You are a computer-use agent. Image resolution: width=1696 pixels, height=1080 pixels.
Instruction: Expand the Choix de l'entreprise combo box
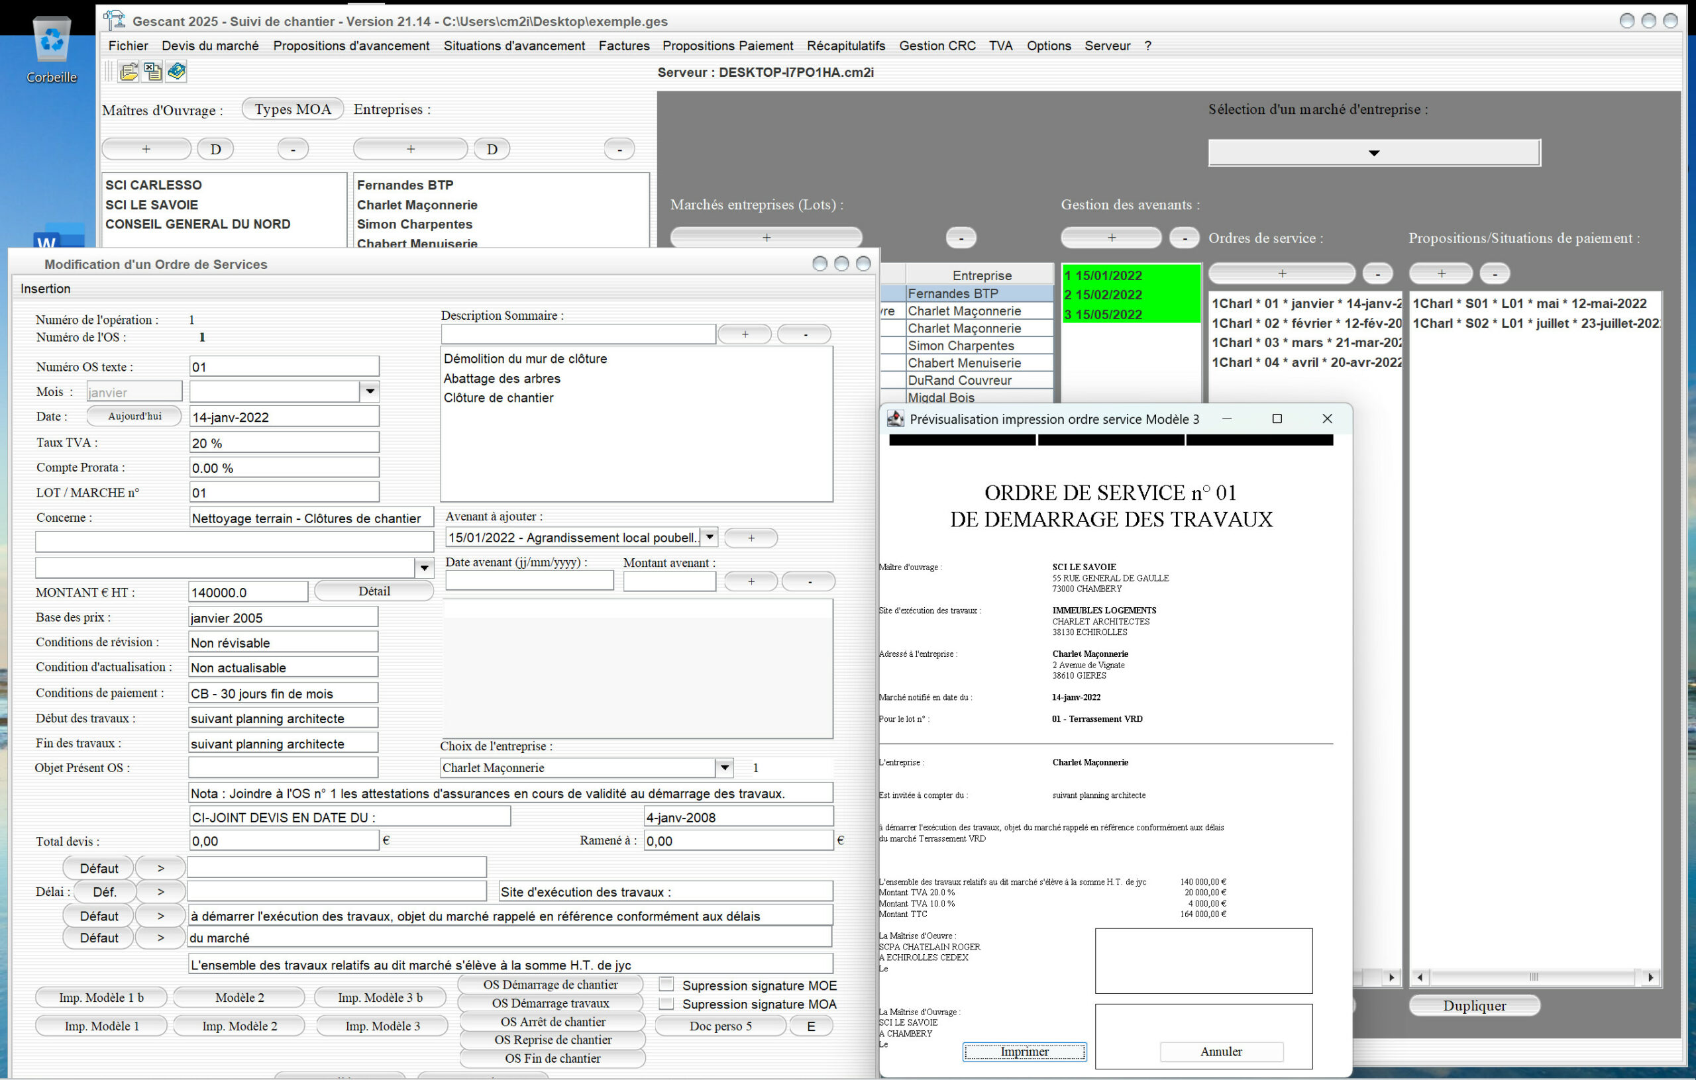point(724,767)
